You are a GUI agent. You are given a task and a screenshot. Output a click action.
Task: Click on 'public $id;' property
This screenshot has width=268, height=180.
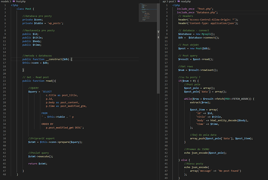click(30, 34)
